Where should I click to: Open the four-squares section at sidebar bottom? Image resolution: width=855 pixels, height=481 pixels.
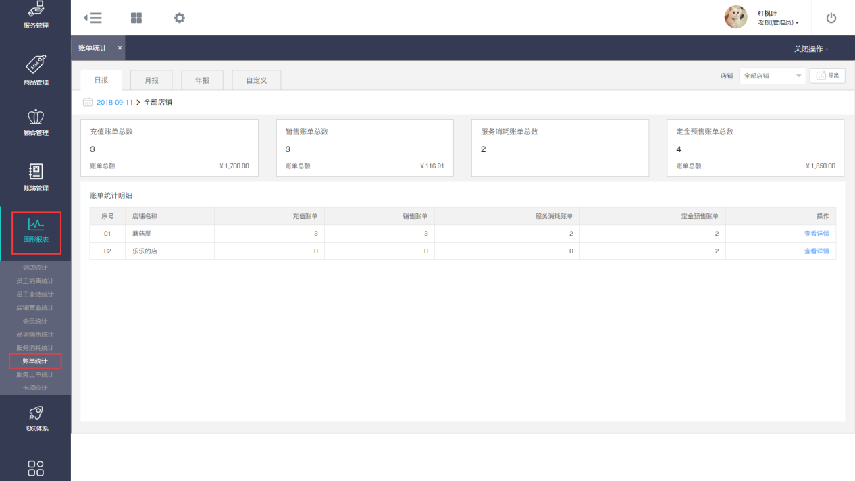pos(35,468)
